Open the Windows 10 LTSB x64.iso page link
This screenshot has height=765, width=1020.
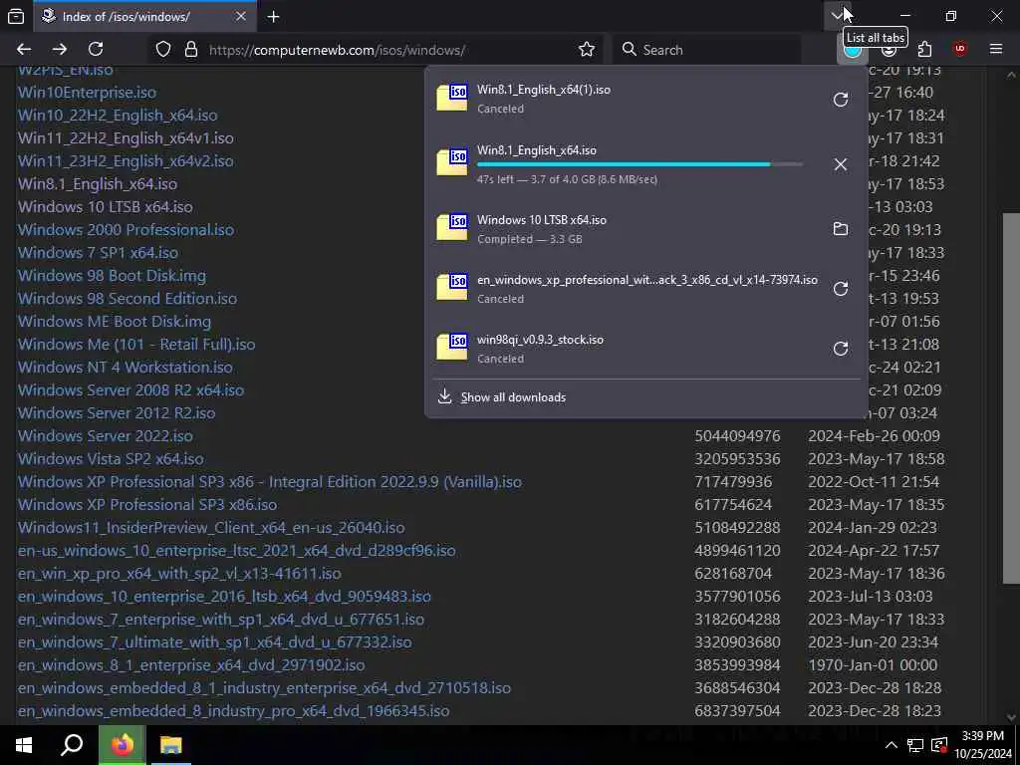pyautogui.click(x=106, y=207)
